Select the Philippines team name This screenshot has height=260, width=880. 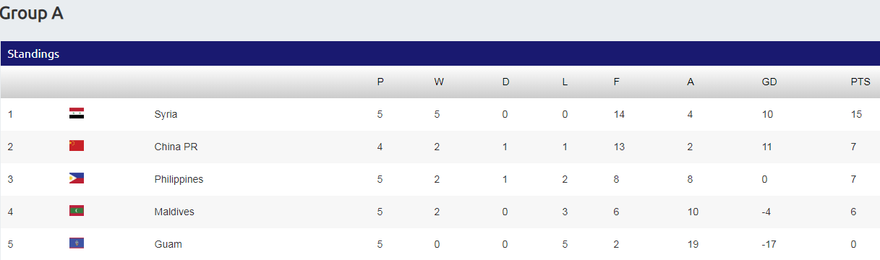179,179
